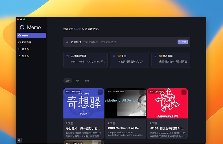This screenshot has height=144, width=223.
Task: Open 播客剪辑 podcast editing card
Action: 171,60
